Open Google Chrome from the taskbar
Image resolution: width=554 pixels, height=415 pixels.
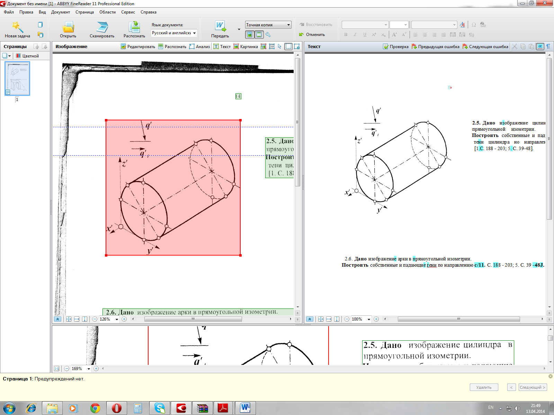pyautogui.click(x=95, y=408)
